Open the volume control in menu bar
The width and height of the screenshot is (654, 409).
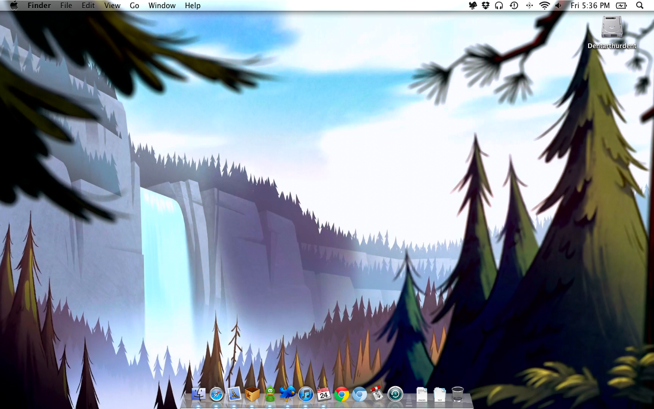tap(558, 6)
